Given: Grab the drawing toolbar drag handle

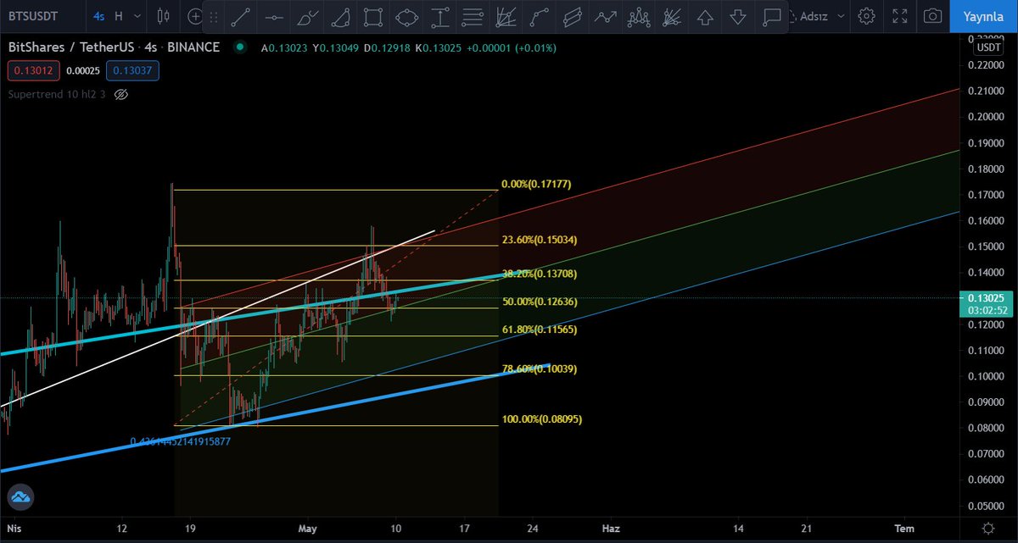Looking at the screenshot, I should [x=213, y=16].
